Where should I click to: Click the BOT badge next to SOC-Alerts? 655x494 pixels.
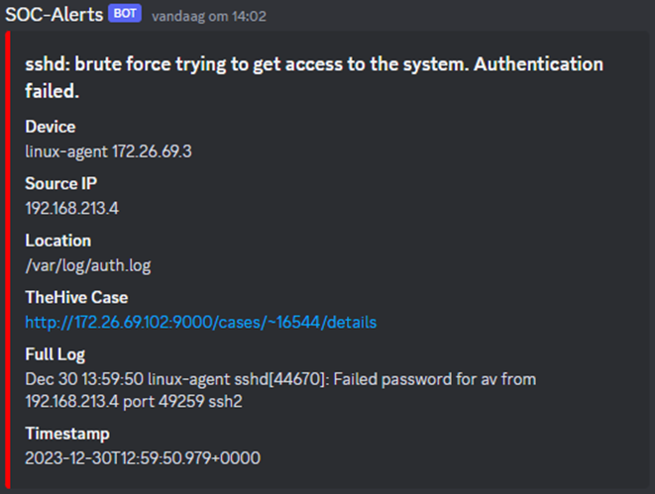[x=126, y=14]
